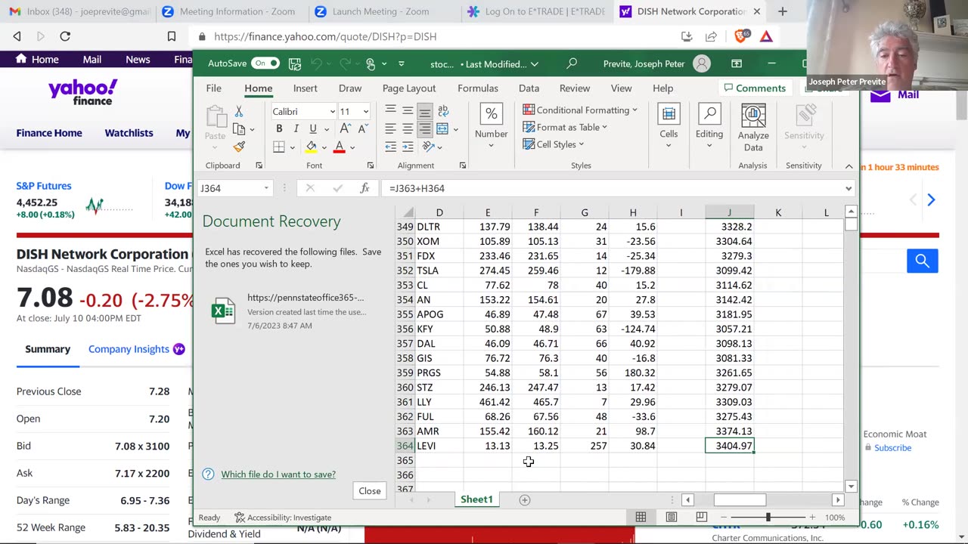Viewport: 968px width, 544px height.
Task: Toggle Align Left alignment button
Action: [x=390, y=129]
